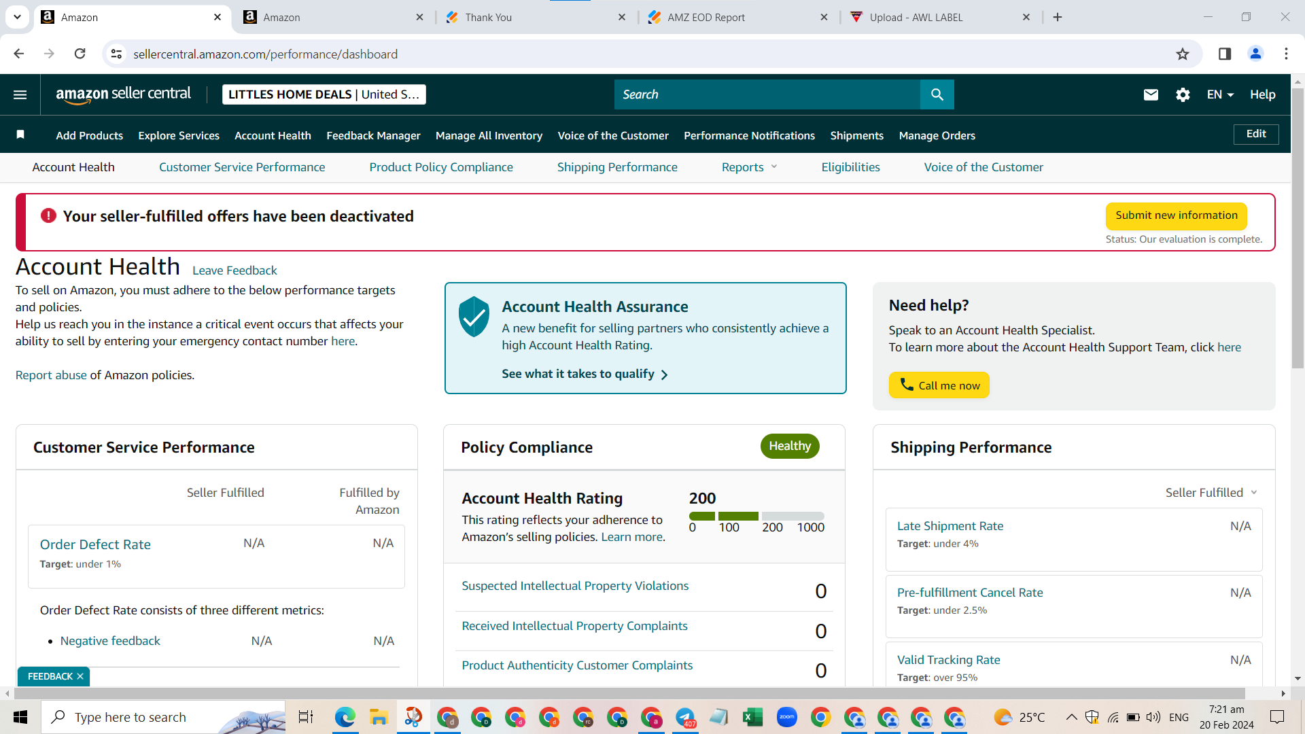
Task: Click the browser address bar URL
Action: (265, 54)
